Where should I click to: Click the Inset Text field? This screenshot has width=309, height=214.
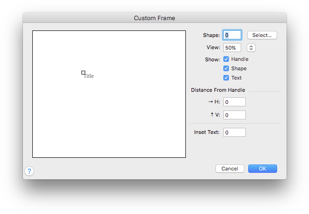(x=235, y=133)
